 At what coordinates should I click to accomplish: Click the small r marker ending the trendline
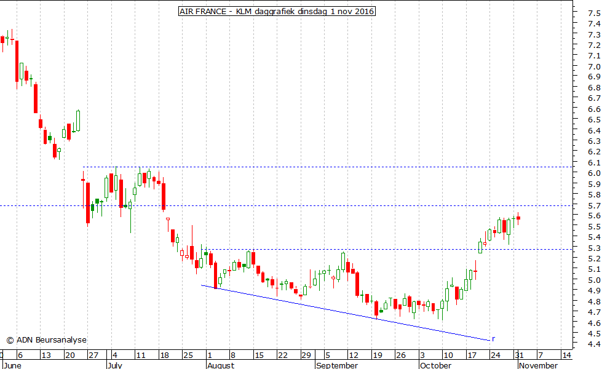click(x=493, y=339)
